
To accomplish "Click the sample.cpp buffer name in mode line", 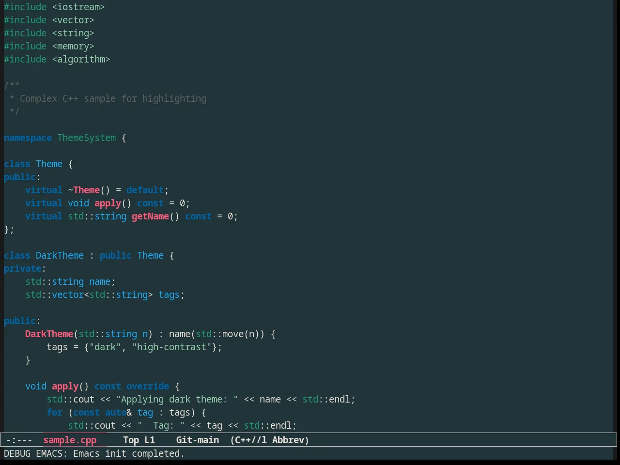I will pyautogui.click(x=70, y=440).
